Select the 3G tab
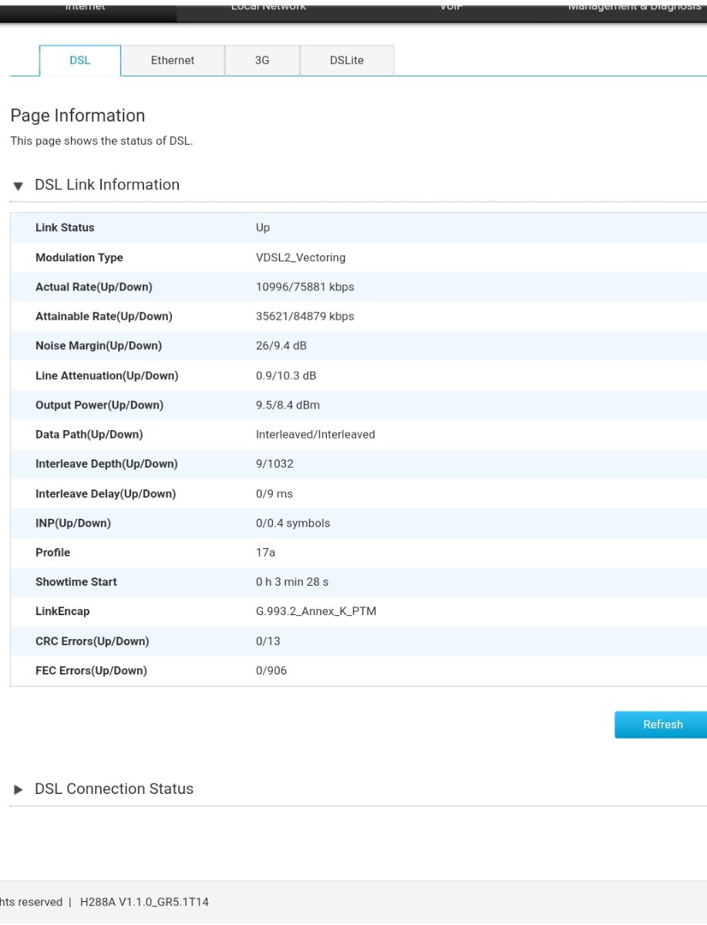Viewport: 707px width, 925px height. click(262, 60)
